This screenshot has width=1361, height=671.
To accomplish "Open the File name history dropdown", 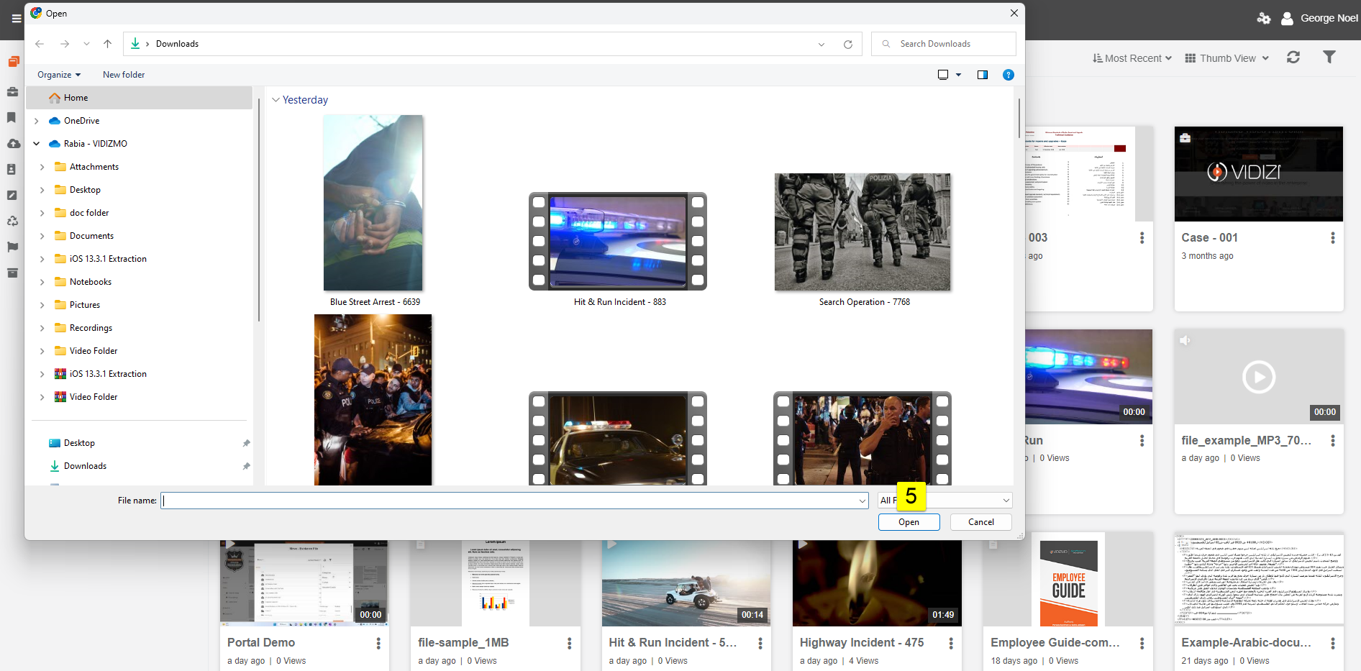I will [x=862, y=501].
